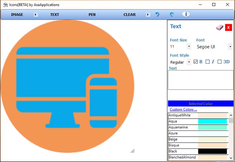Click the undo arrow icon
The height and width of the screenshot is (162, 235).
(157, 14)
